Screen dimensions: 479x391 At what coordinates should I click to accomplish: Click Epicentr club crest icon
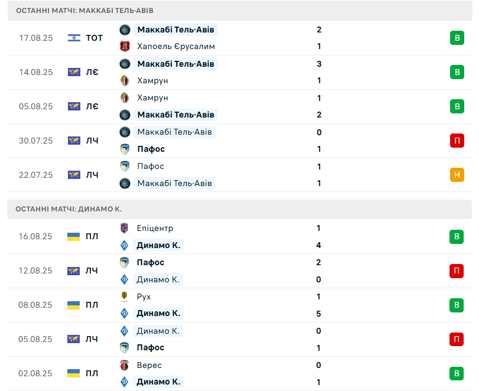[125, 228]
